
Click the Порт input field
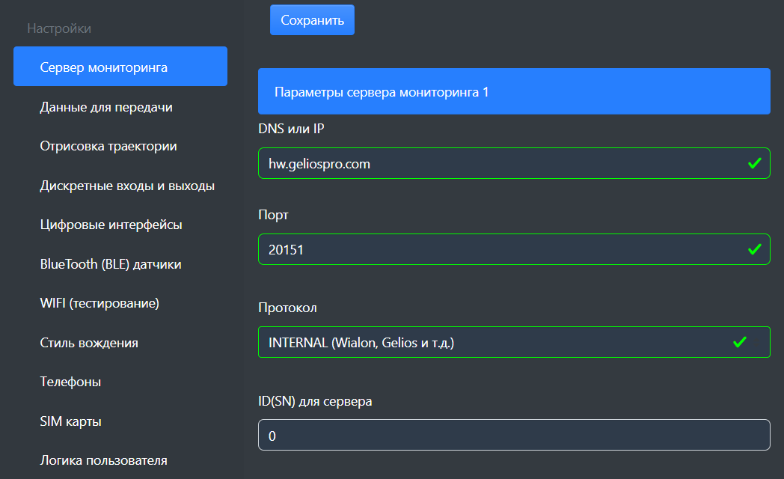501,249
